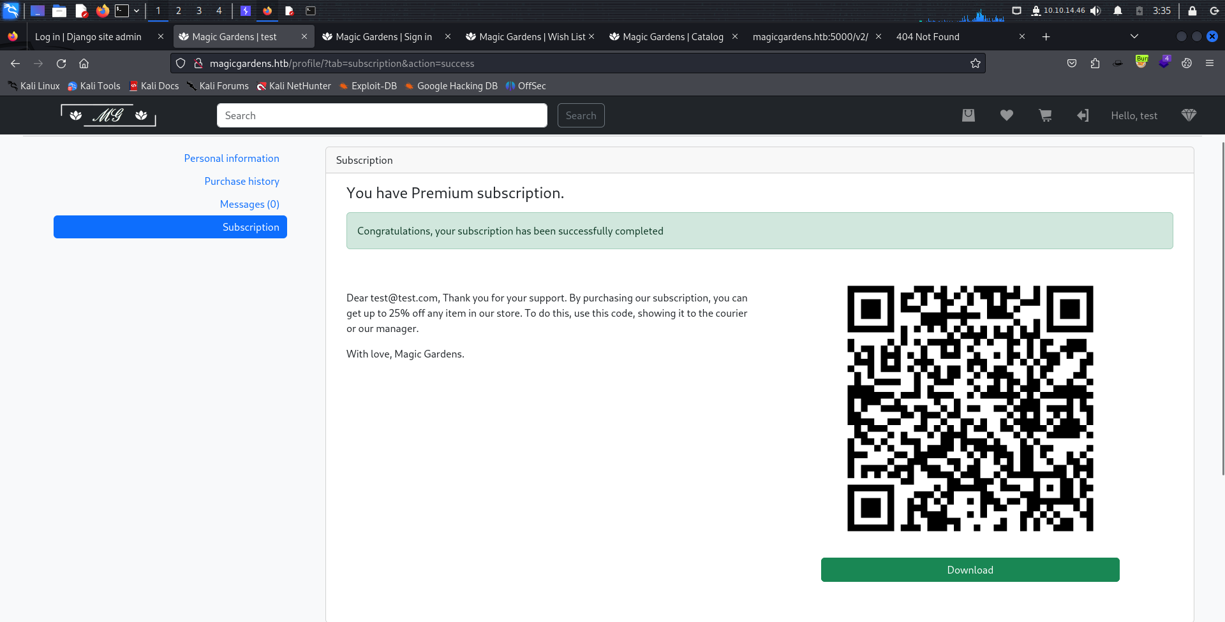
Task: Click the premium diamond icon
Action: click(1188, 115)
